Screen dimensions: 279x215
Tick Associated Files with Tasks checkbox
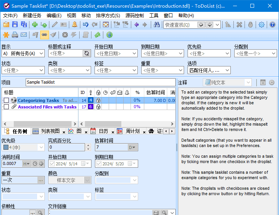(x=7, y=107)
